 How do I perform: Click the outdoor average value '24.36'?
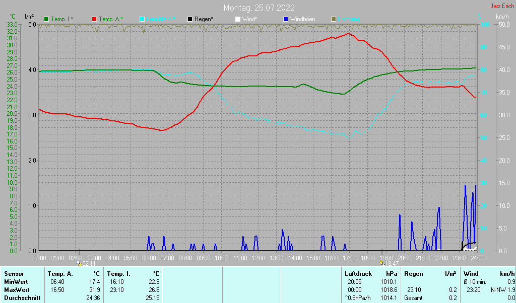pos(93,298)
